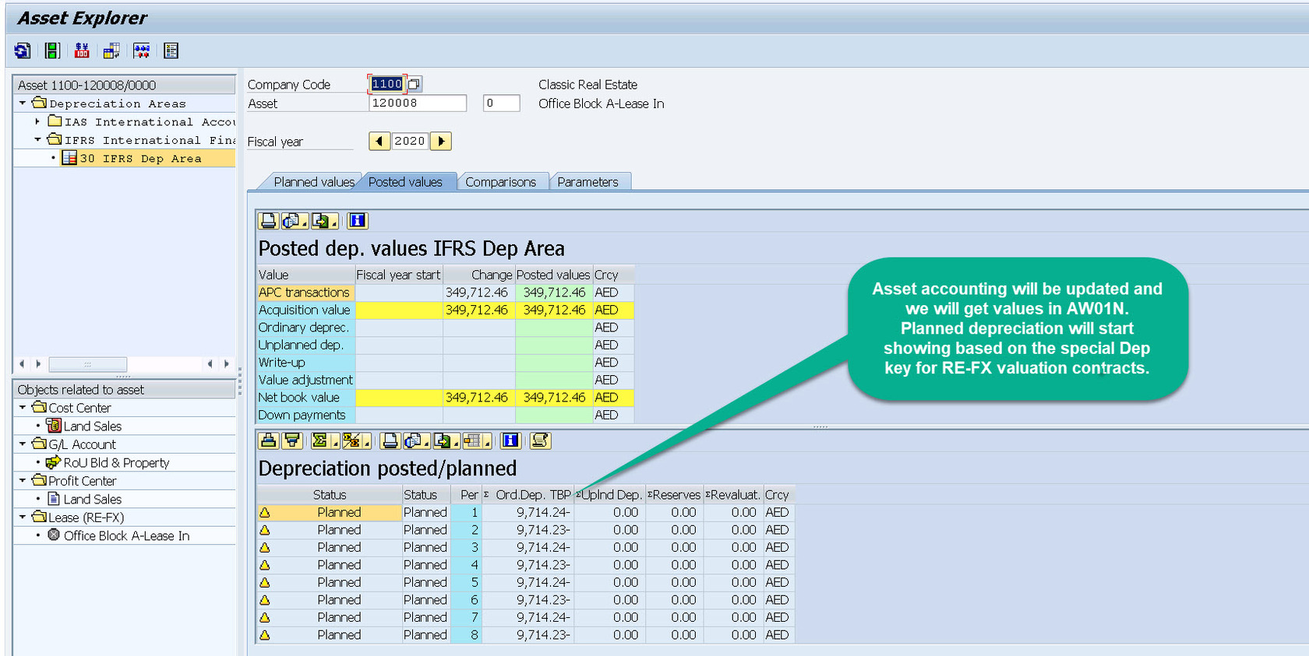Click the scroll/log icon in depreciation toolbar
The height and width of the screenshot is (656, 1309).
540,441
